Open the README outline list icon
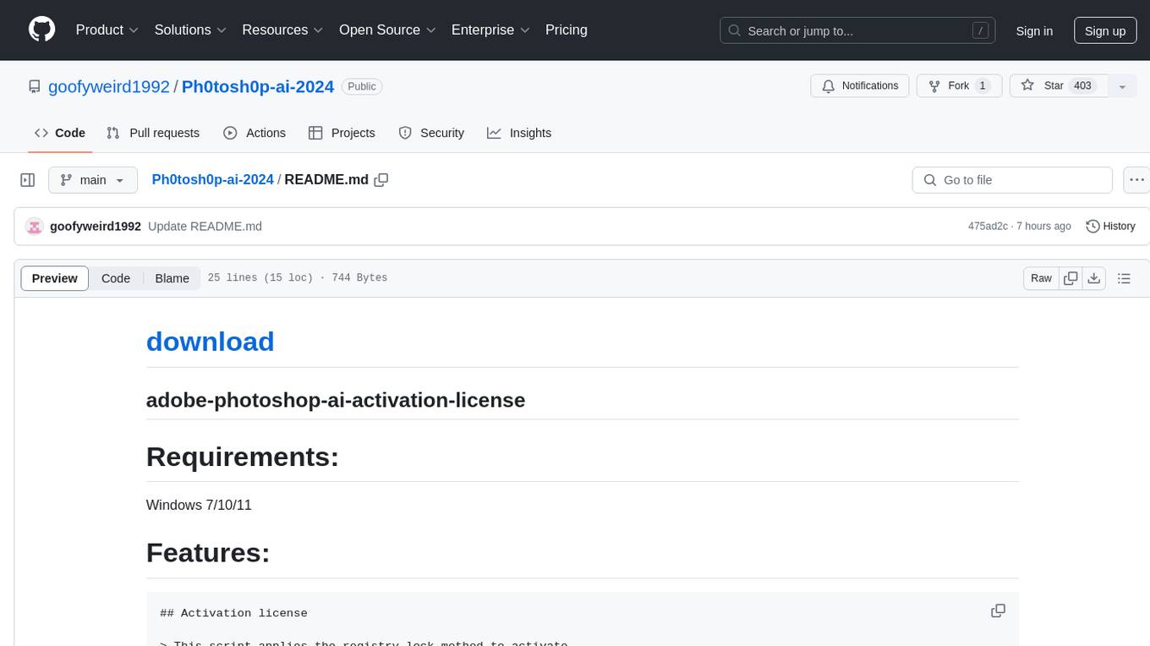Viewport: 1150px width, 646px height. tap(1124, 278)
